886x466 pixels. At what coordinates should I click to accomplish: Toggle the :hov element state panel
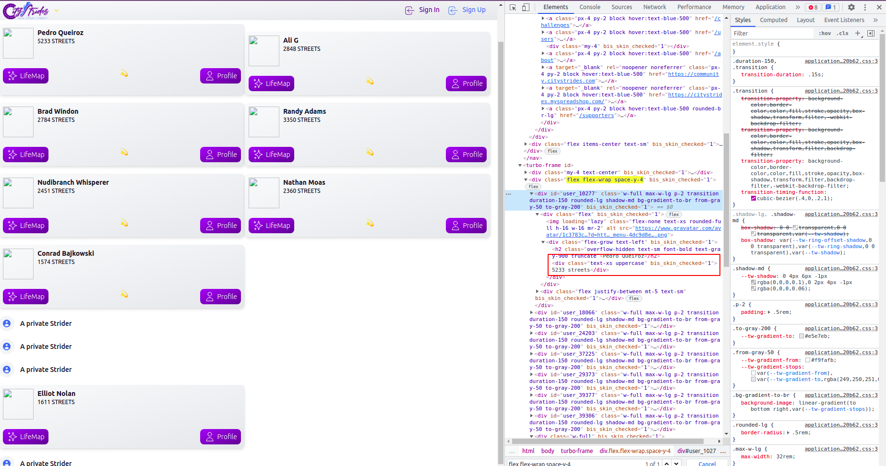pos(825,33)
